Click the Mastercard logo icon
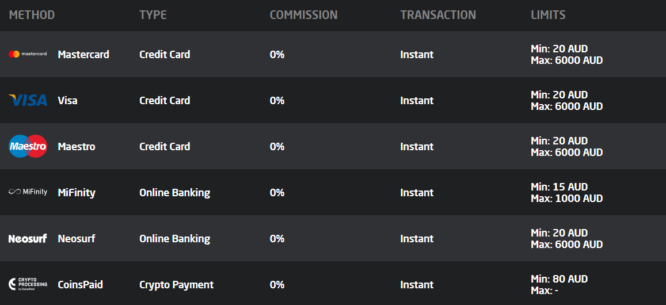This screenshot has width=666, height=305. 28,54
